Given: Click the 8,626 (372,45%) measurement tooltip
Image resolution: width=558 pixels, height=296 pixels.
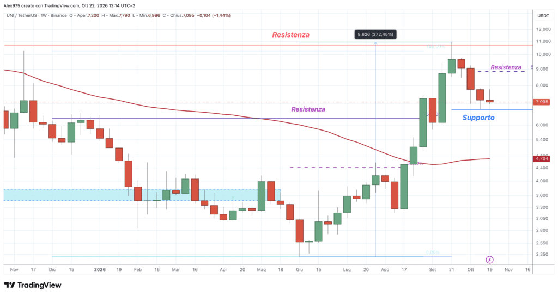Looking at the screenshot, I should click(x=375, y=34).
